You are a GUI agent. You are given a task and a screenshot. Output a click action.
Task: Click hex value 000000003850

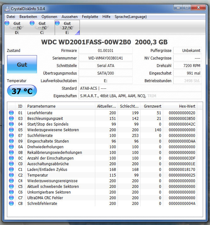click(182, 119)
